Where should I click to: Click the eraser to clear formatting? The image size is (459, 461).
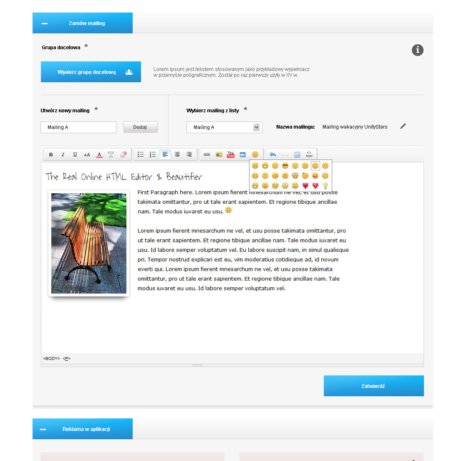(124, 155)
